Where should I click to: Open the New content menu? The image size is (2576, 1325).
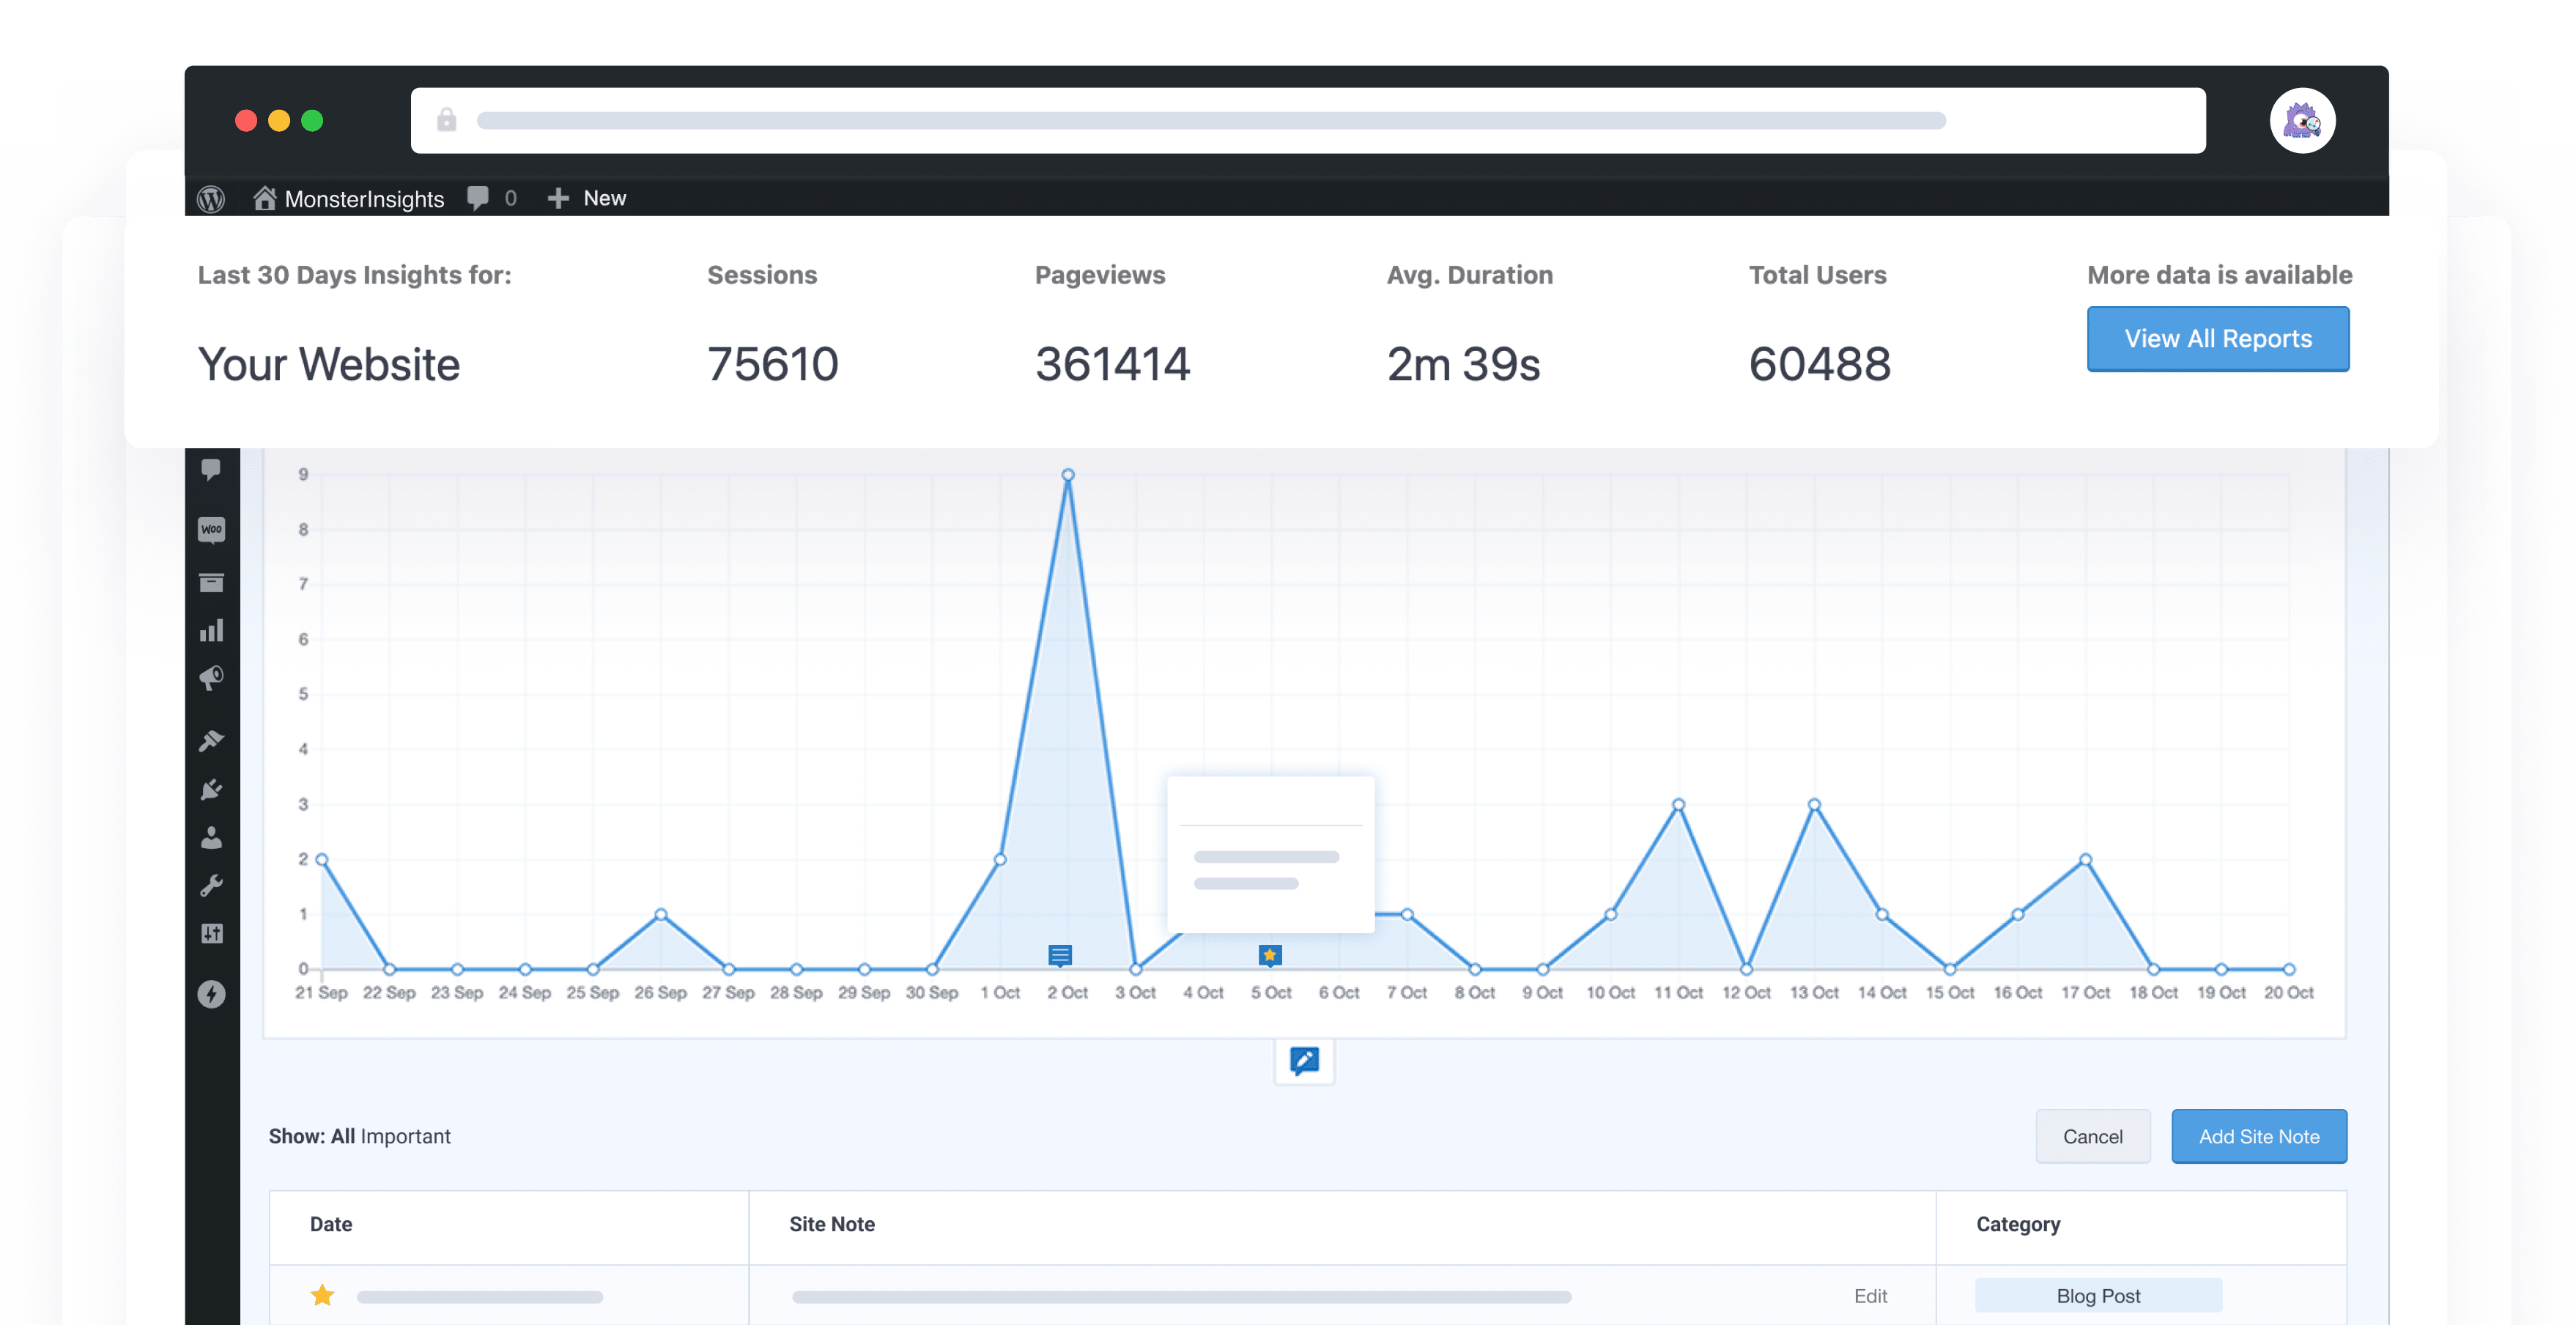pos(587,198)
